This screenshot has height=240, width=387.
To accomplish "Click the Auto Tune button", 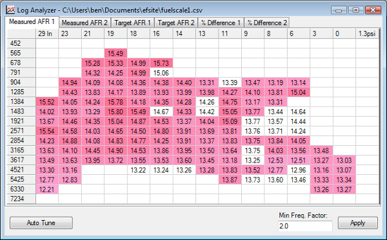I will (41, 223).
